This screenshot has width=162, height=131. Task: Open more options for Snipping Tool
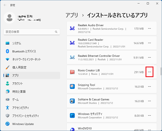click(149, 87)
